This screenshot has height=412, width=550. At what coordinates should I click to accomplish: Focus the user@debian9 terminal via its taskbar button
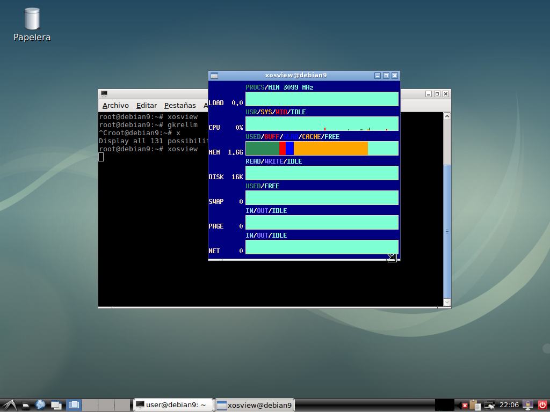click(172, 404)
